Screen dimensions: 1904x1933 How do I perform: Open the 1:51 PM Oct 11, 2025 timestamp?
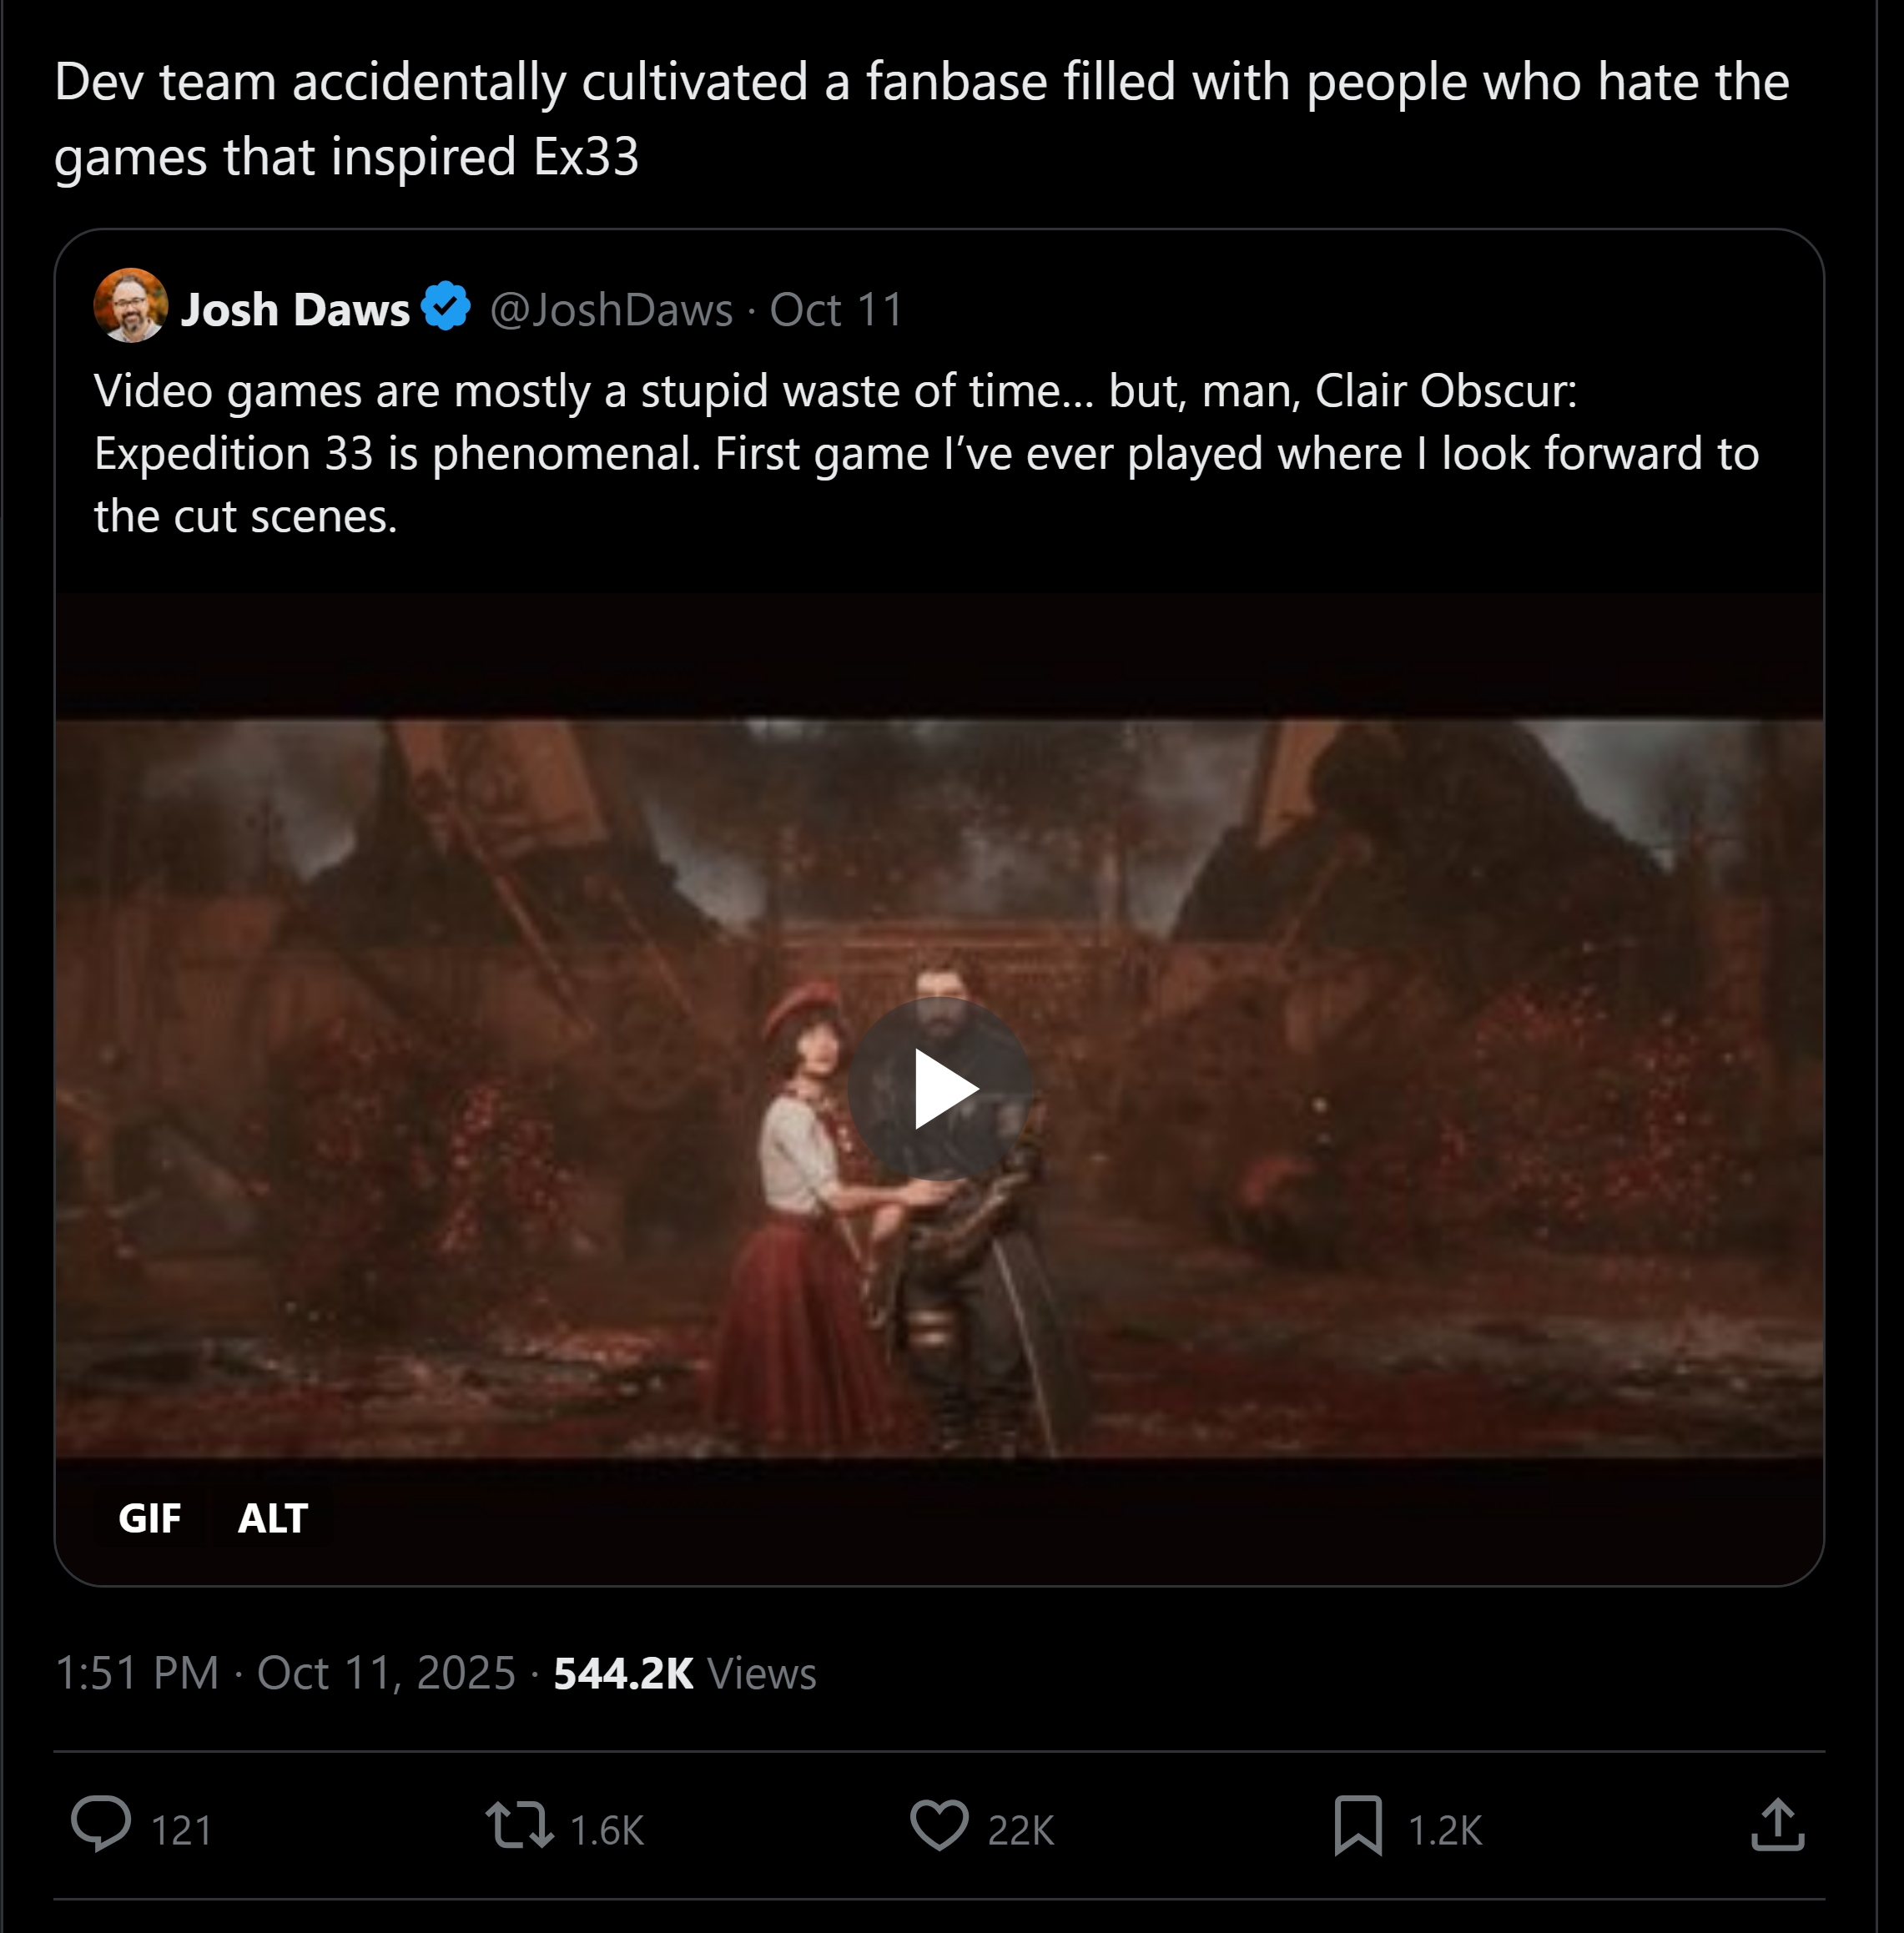[x=285, y=1673]
